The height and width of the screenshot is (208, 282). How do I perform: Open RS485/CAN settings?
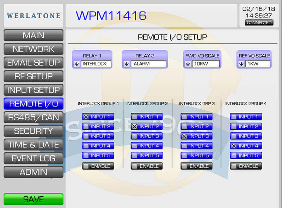pos(33,117)
